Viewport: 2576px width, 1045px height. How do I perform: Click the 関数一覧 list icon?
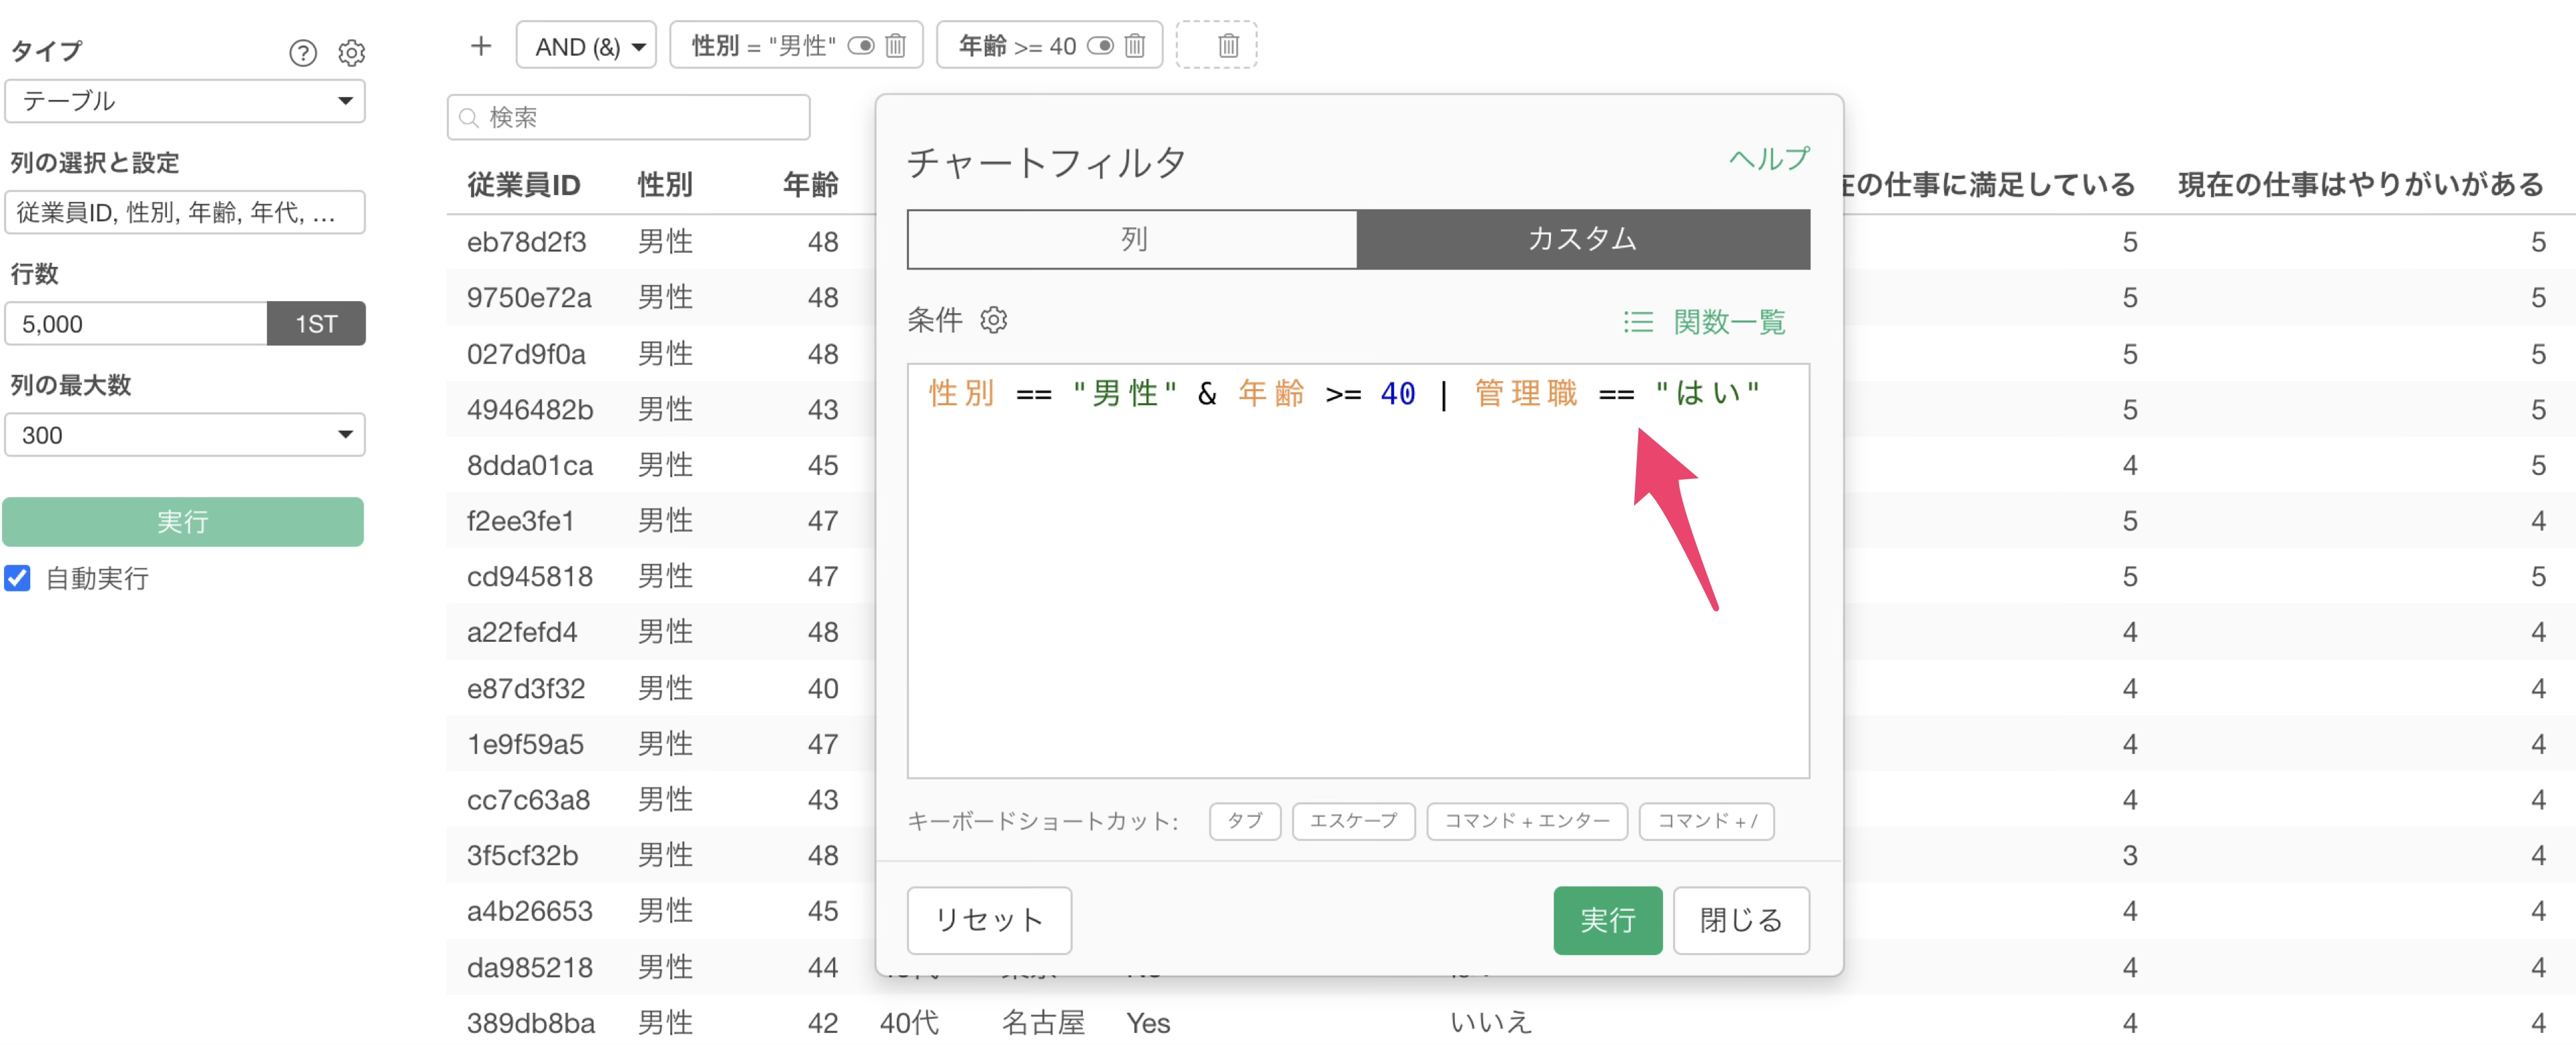(1637, 322)
